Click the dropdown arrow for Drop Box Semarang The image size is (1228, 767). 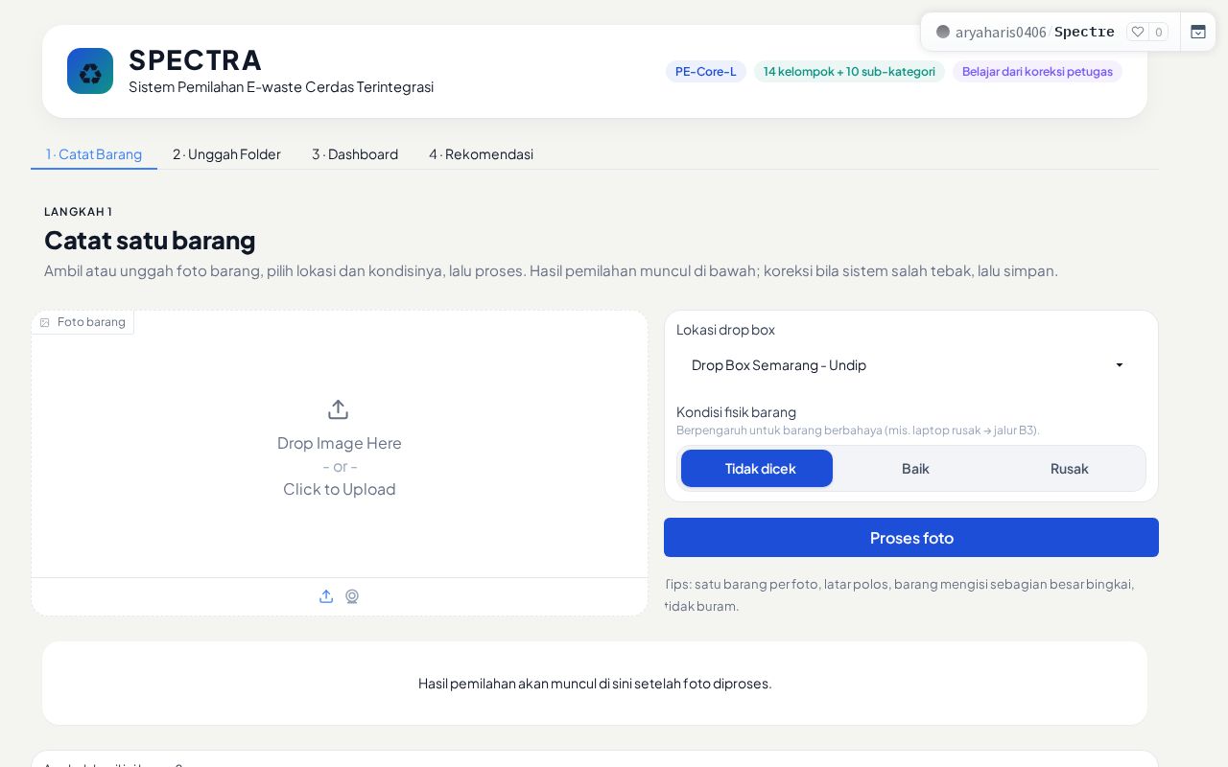click(x=1119, y=365)
